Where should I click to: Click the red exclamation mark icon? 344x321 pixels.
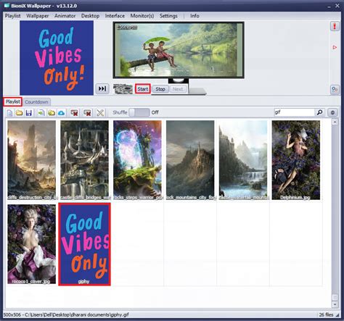tap(335, 26)
